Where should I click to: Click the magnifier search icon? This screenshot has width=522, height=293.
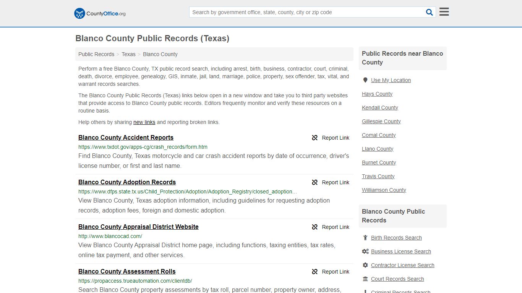click(x=430, y=12)
